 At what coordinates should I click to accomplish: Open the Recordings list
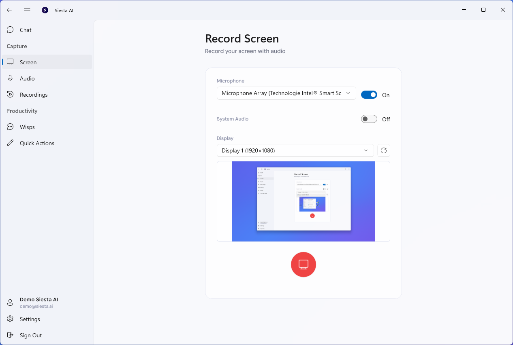pyautogui.click(x=47, y=95)
